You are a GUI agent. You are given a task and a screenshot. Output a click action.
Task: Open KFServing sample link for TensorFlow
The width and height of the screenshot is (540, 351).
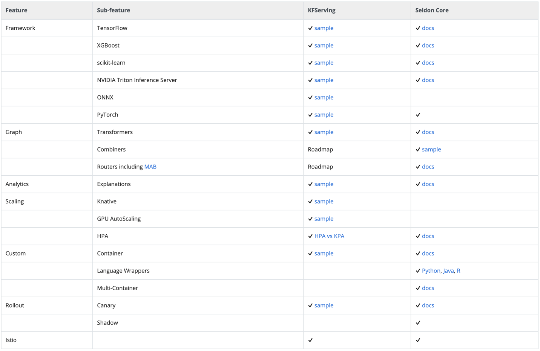(324, 28)
